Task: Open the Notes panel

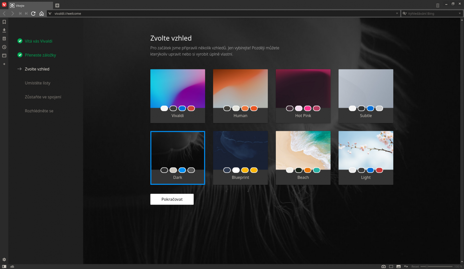Action: (x=4, y=38)
